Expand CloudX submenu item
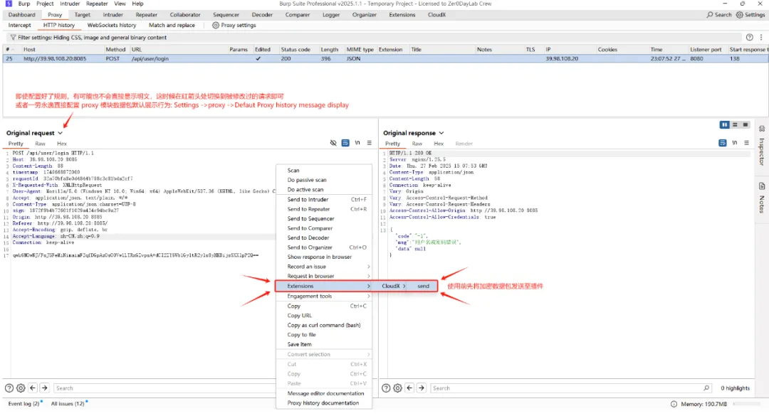This screenshot has height=416, width=769. (x=393, y=286)
